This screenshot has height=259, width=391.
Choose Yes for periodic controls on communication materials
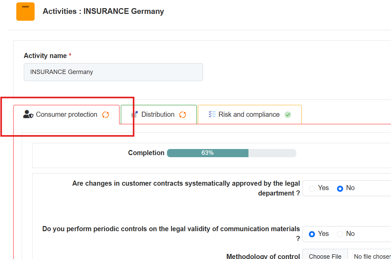tap(312, 234)
